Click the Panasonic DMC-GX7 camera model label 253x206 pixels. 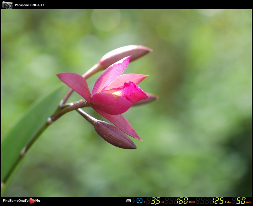pyautogui.click(x=29, y=5)
